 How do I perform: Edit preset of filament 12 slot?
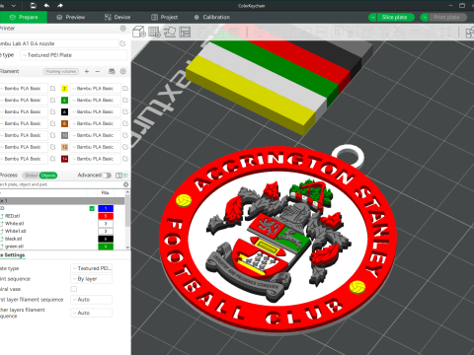(x=125, y=147)
